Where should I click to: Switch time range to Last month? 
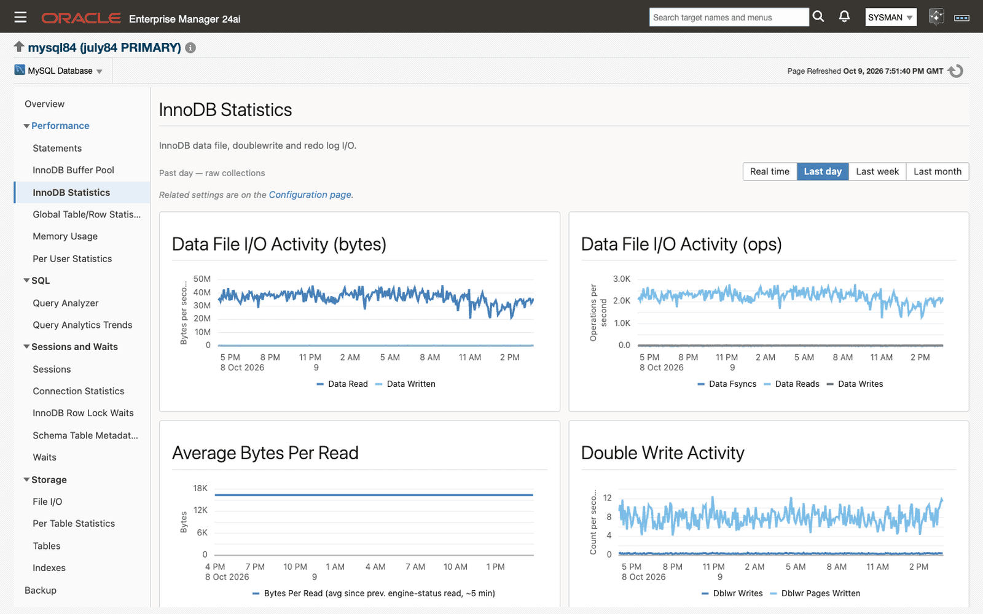coord(938,171)
